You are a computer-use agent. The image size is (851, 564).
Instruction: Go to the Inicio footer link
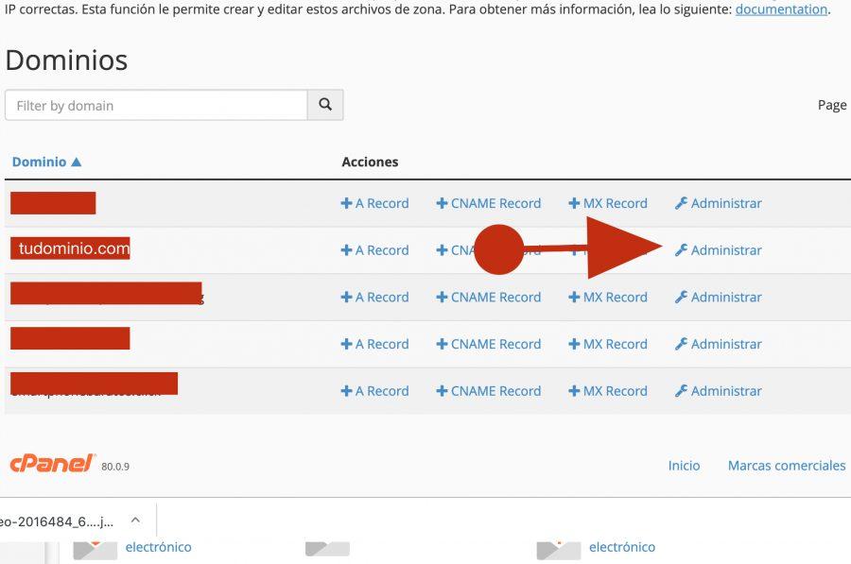(x=684, y=465)
